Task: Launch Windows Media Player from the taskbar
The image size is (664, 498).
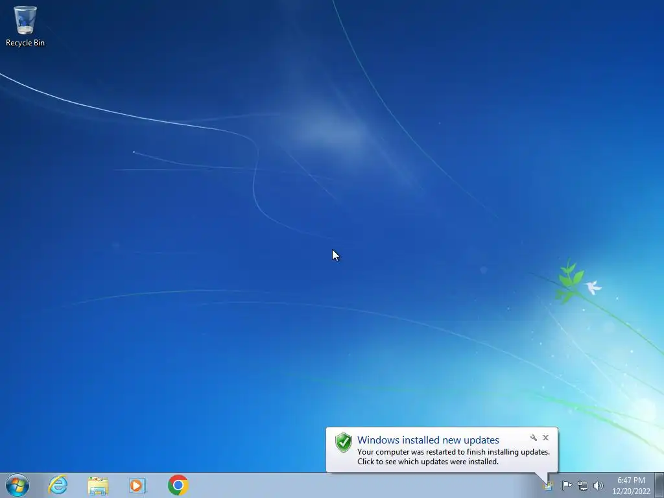Action: (x=137, y=486)
